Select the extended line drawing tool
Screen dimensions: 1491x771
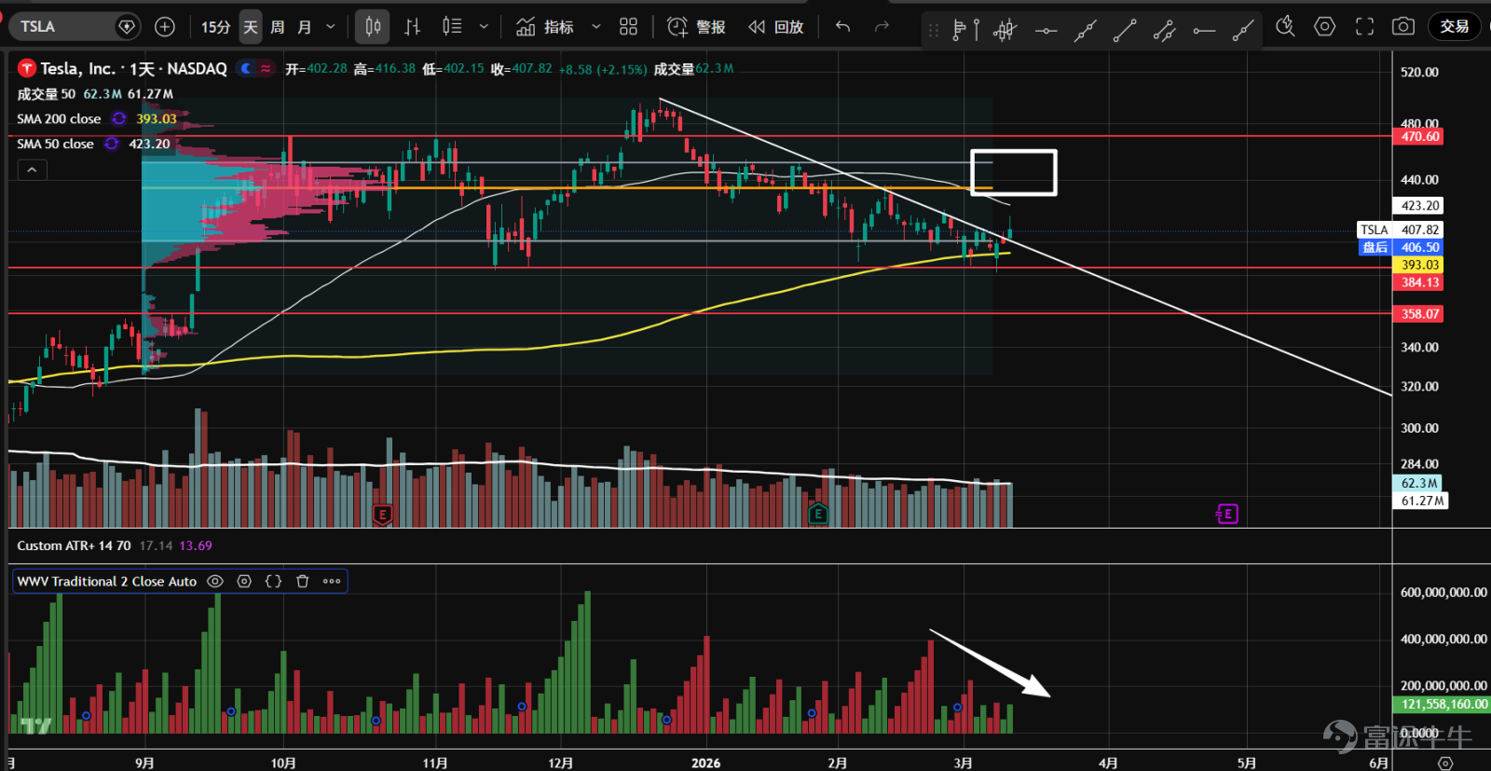(1086, 31)
